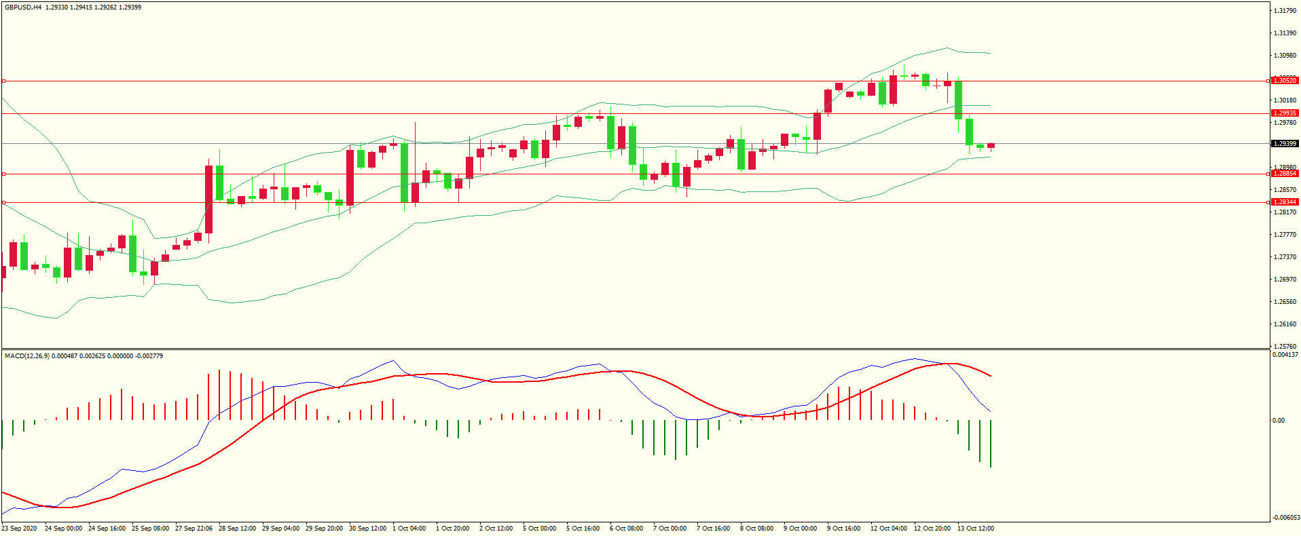Screen dimensions: 1301x536
Task: Click the current price tag 1.29399
Action: tap(1284, 144)
